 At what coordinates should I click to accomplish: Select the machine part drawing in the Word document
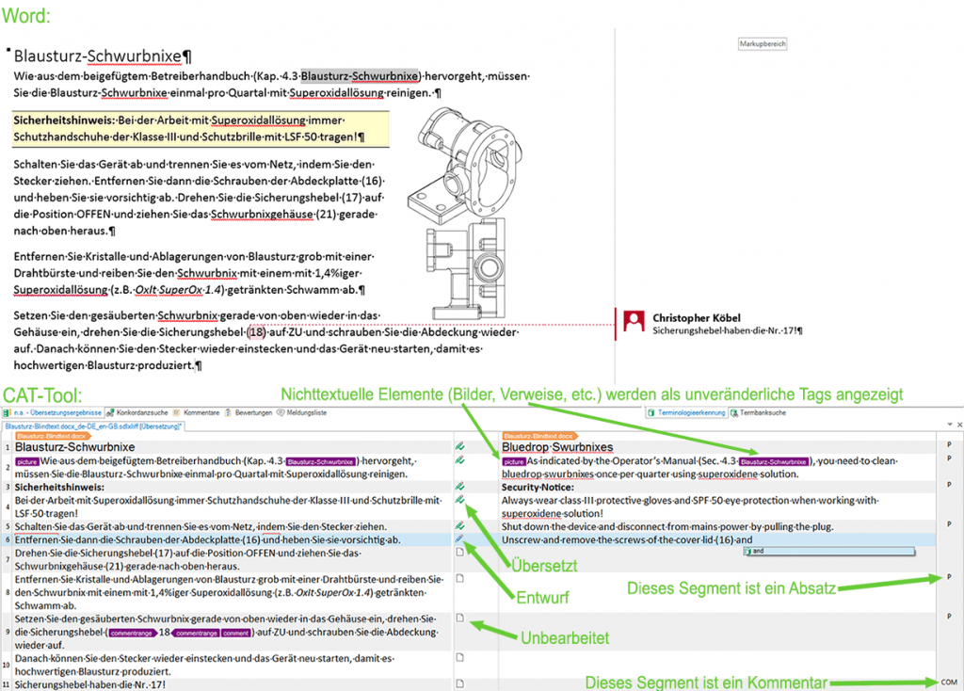tap(466, 212)
